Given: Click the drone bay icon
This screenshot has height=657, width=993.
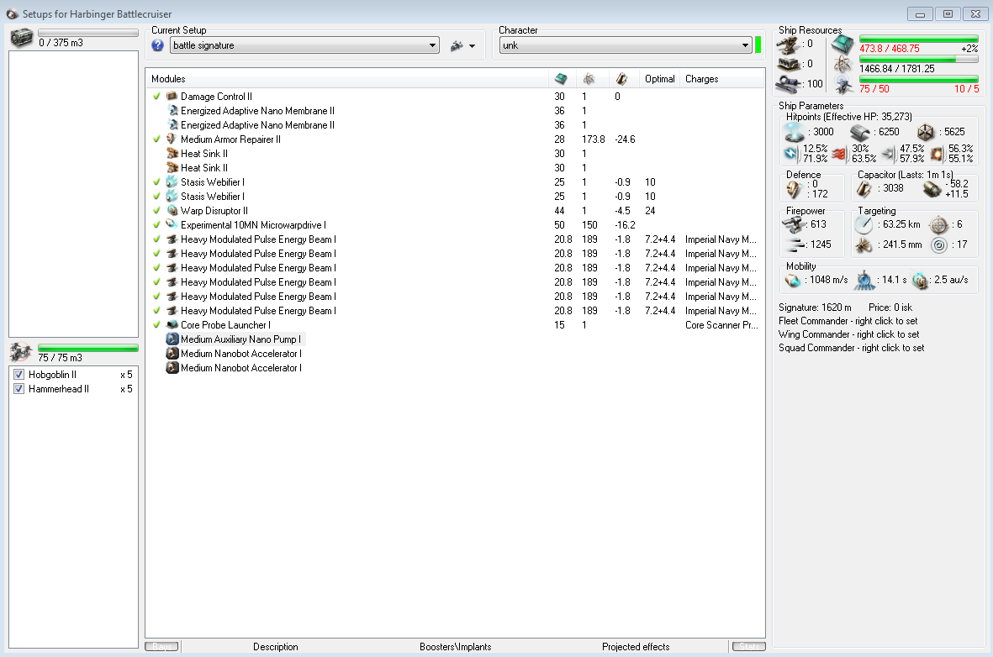Looking at the screenshot, I should (x=21, y=352).
